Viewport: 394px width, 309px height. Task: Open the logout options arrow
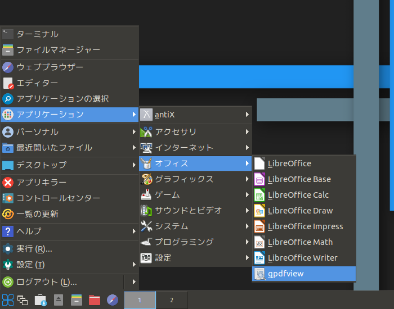(134, 282)
